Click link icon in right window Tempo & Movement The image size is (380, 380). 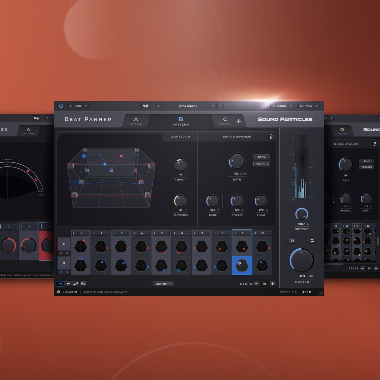click(x=374, y=144)
